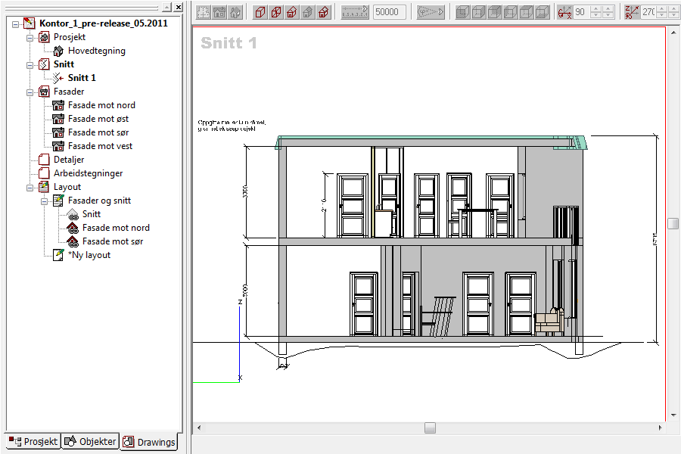Select the fifth cube render mode icon
681x454 pixels.
point(527,12)
